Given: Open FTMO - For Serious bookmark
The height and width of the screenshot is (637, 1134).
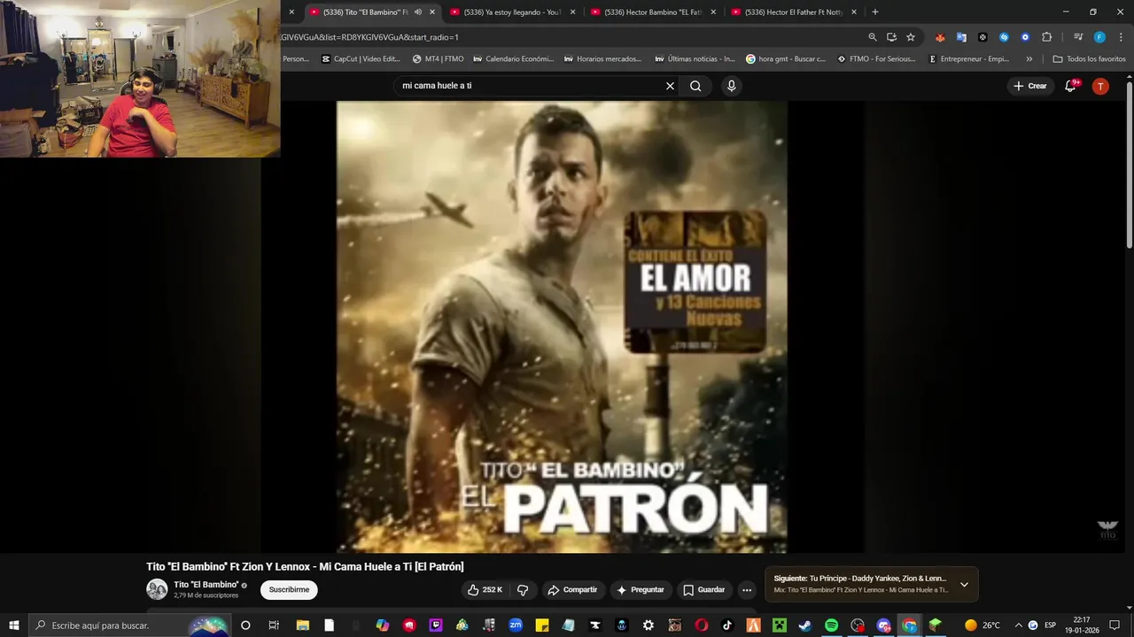Looking at the screenshot, I should coord(876,59).
